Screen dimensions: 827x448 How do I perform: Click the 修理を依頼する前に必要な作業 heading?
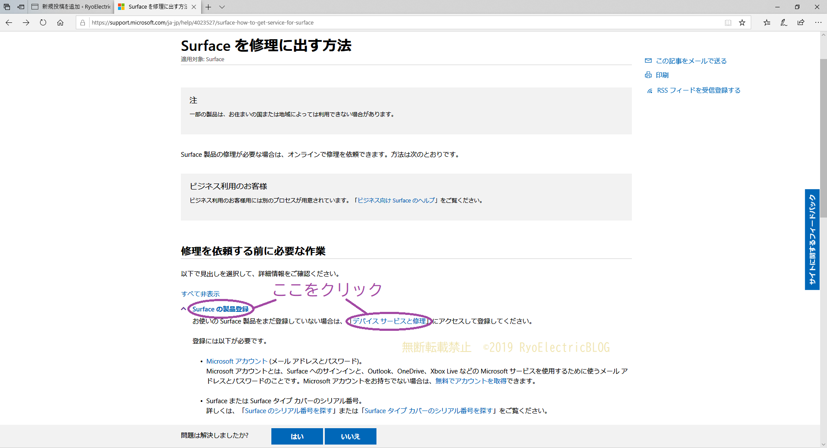(253, 251)
